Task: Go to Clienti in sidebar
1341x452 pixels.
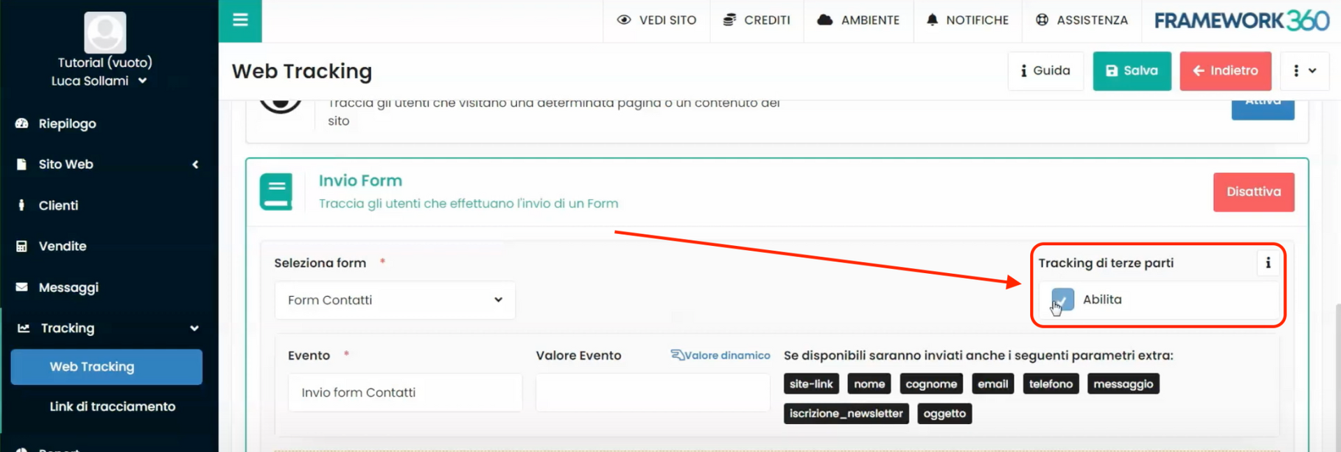Action: (x=59, y=205)
